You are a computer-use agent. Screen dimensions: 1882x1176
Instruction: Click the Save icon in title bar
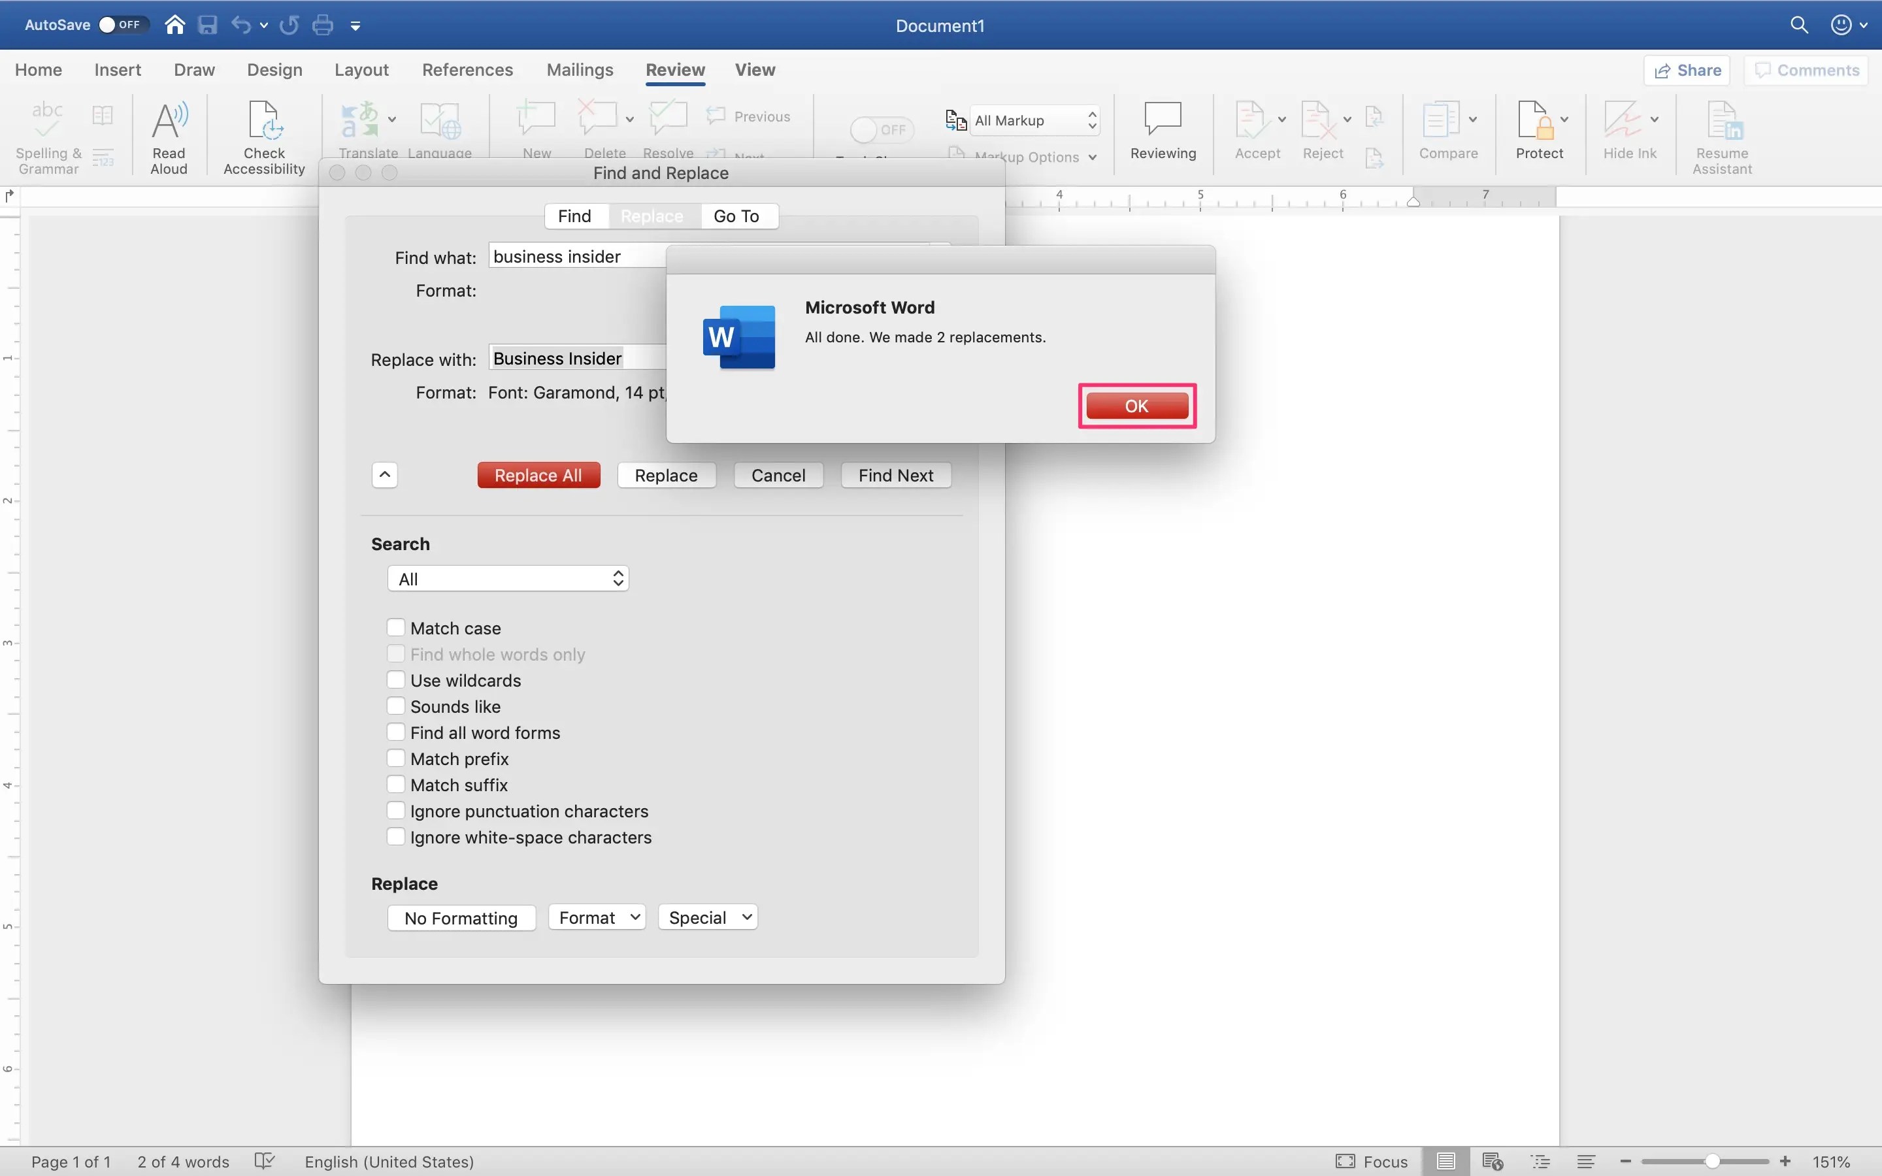(208, 25)
